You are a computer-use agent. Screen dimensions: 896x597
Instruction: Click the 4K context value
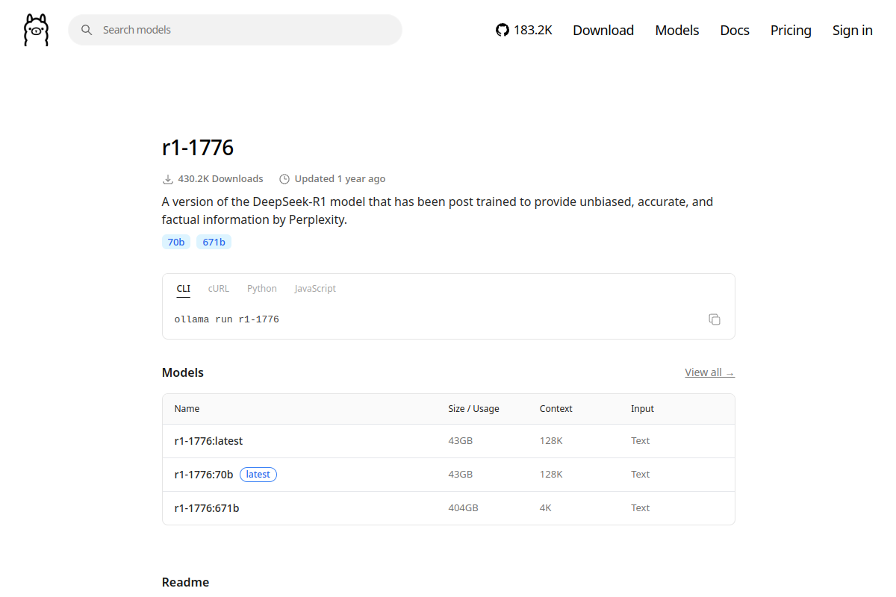[x=547, y=508]
